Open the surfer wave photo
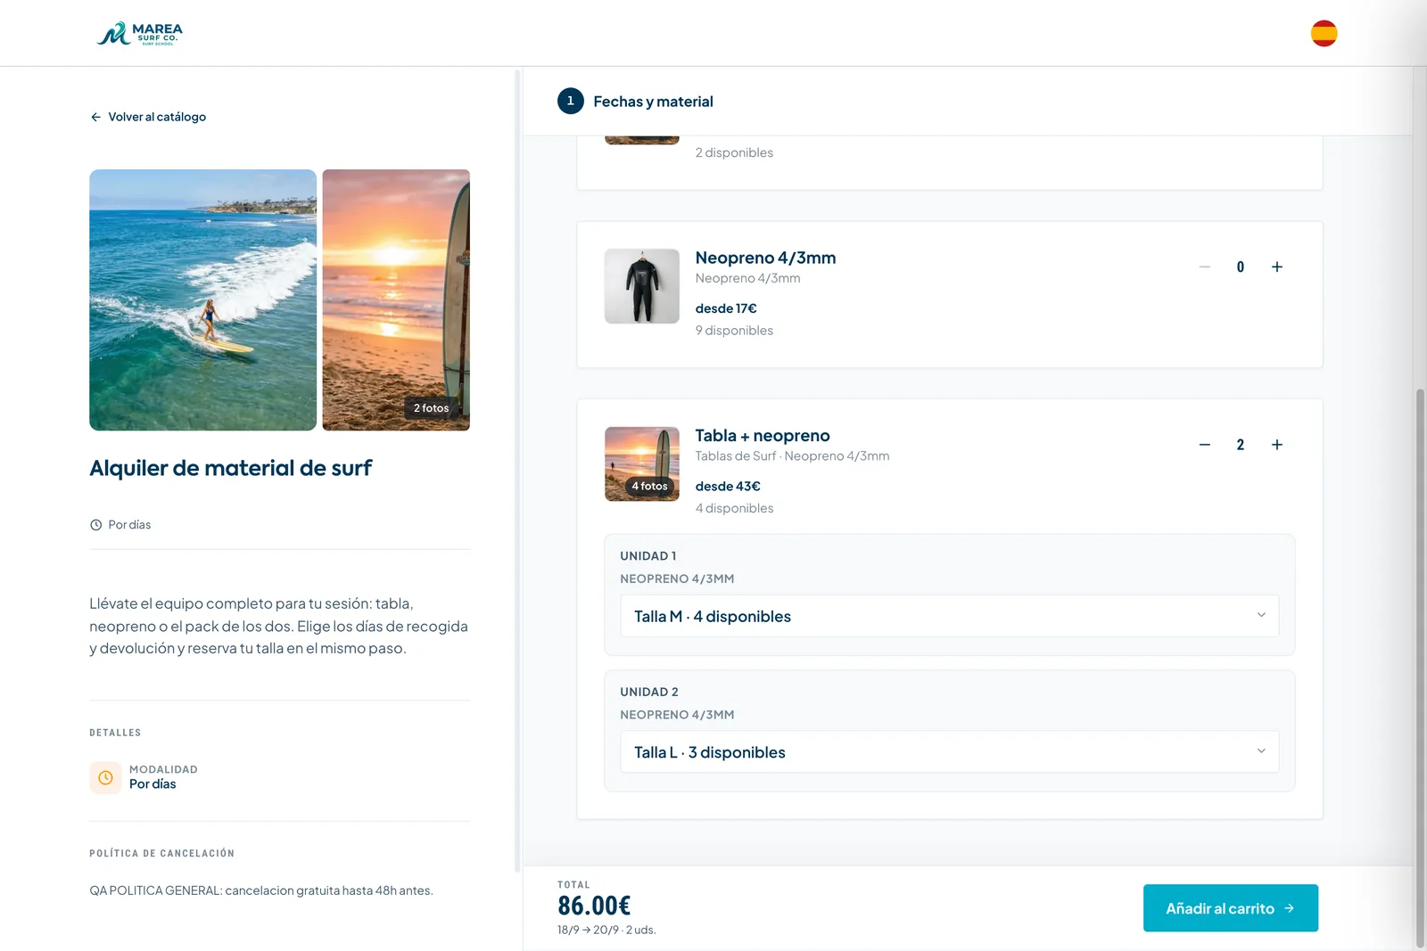 coord(202,300)
